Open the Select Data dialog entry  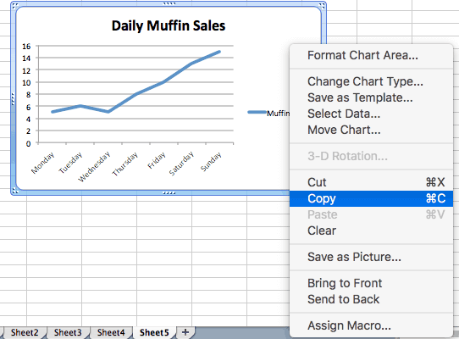pyautogui.click(x=371, y=114)
